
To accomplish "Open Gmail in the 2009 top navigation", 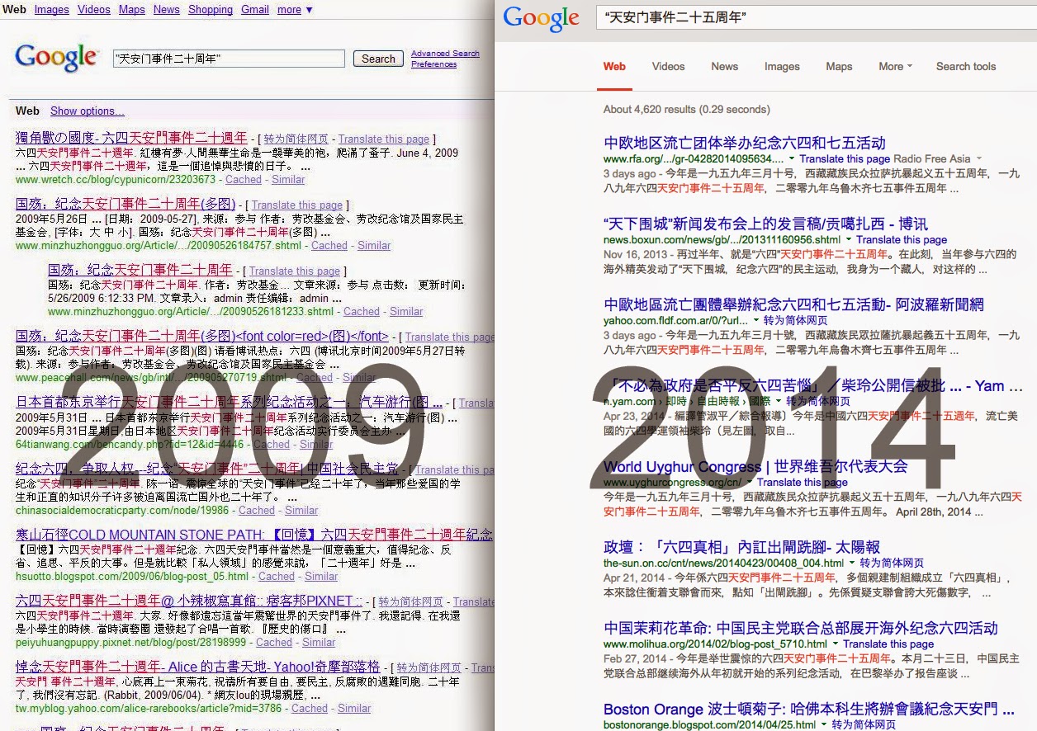I will click(255, 10).
